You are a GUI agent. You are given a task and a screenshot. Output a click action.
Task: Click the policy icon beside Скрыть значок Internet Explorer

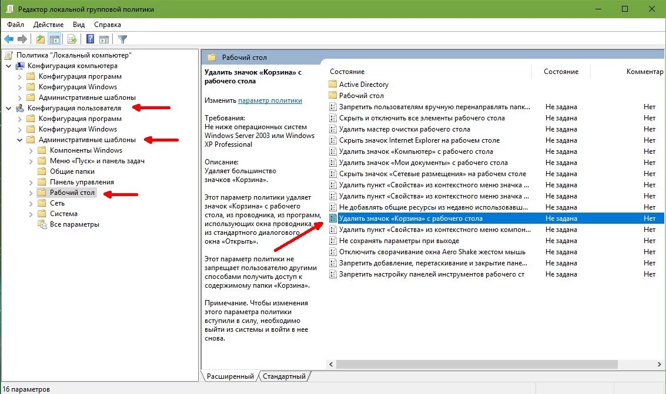333,140
